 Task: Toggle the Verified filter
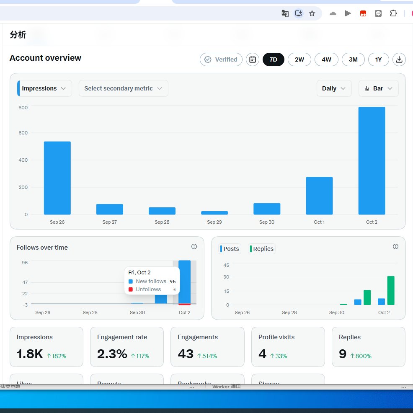tap(221, 59)
